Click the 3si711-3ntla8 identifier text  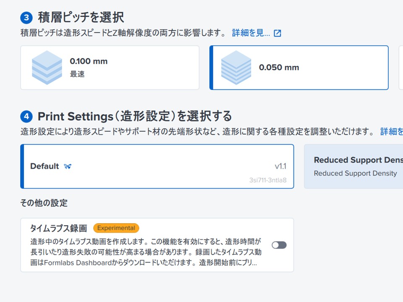click(x=268, y=180)
